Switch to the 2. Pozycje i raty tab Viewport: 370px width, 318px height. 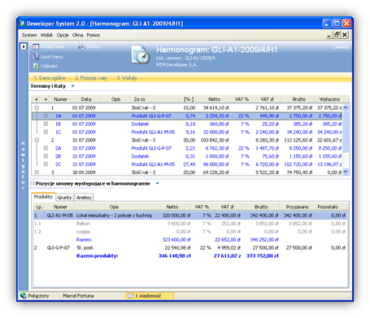coord(91,78)
